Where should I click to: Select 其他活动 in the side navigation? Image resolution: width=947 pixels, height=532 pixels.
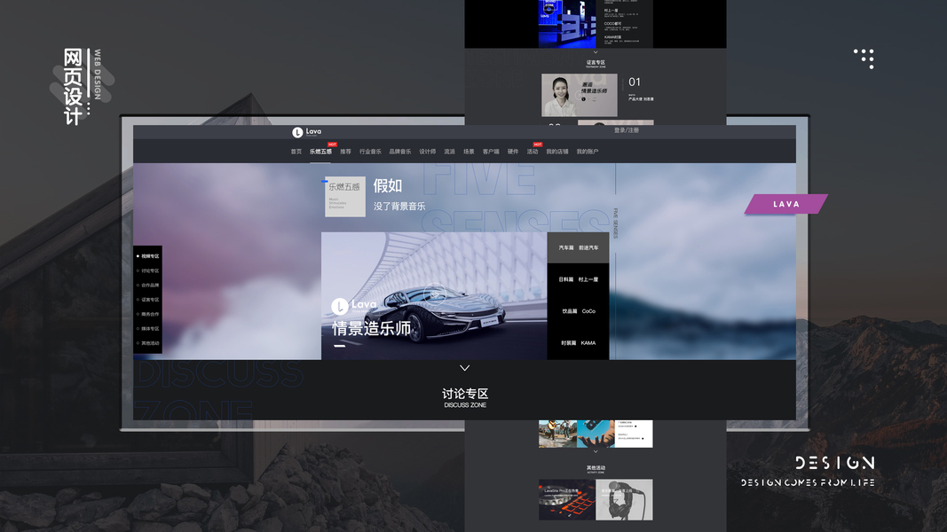coord(148,343)
